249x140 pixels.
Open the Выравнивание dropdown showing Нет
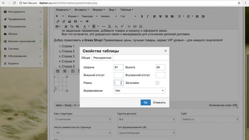139,91
